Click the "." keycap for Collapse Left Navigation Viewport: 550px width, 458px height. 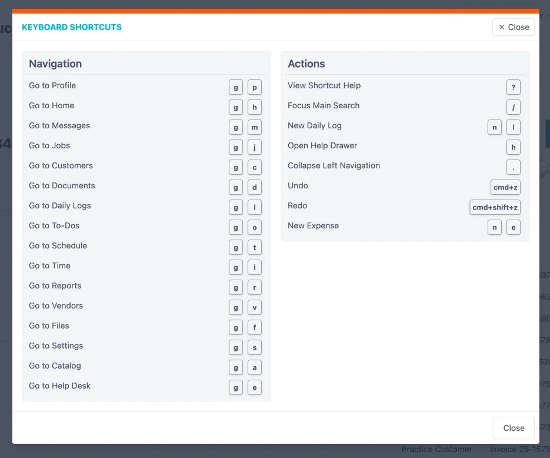[x=513, y=167]
